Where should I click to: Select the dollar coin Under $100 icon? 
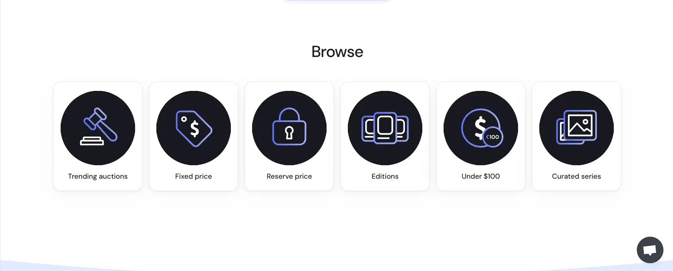coord(481,128)
